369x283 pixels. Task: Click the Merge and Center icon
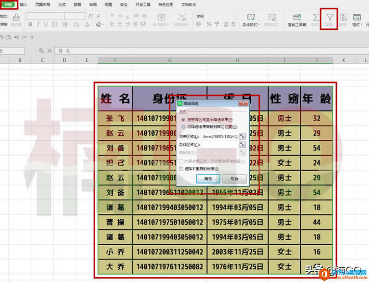point(161,17)
